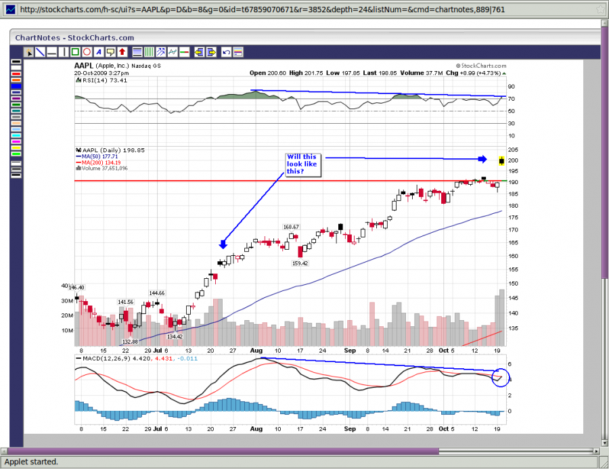This screenshot has width=609, height=469.
Task: Pick the cyan color swatch
Action: [x=16, y=135]
